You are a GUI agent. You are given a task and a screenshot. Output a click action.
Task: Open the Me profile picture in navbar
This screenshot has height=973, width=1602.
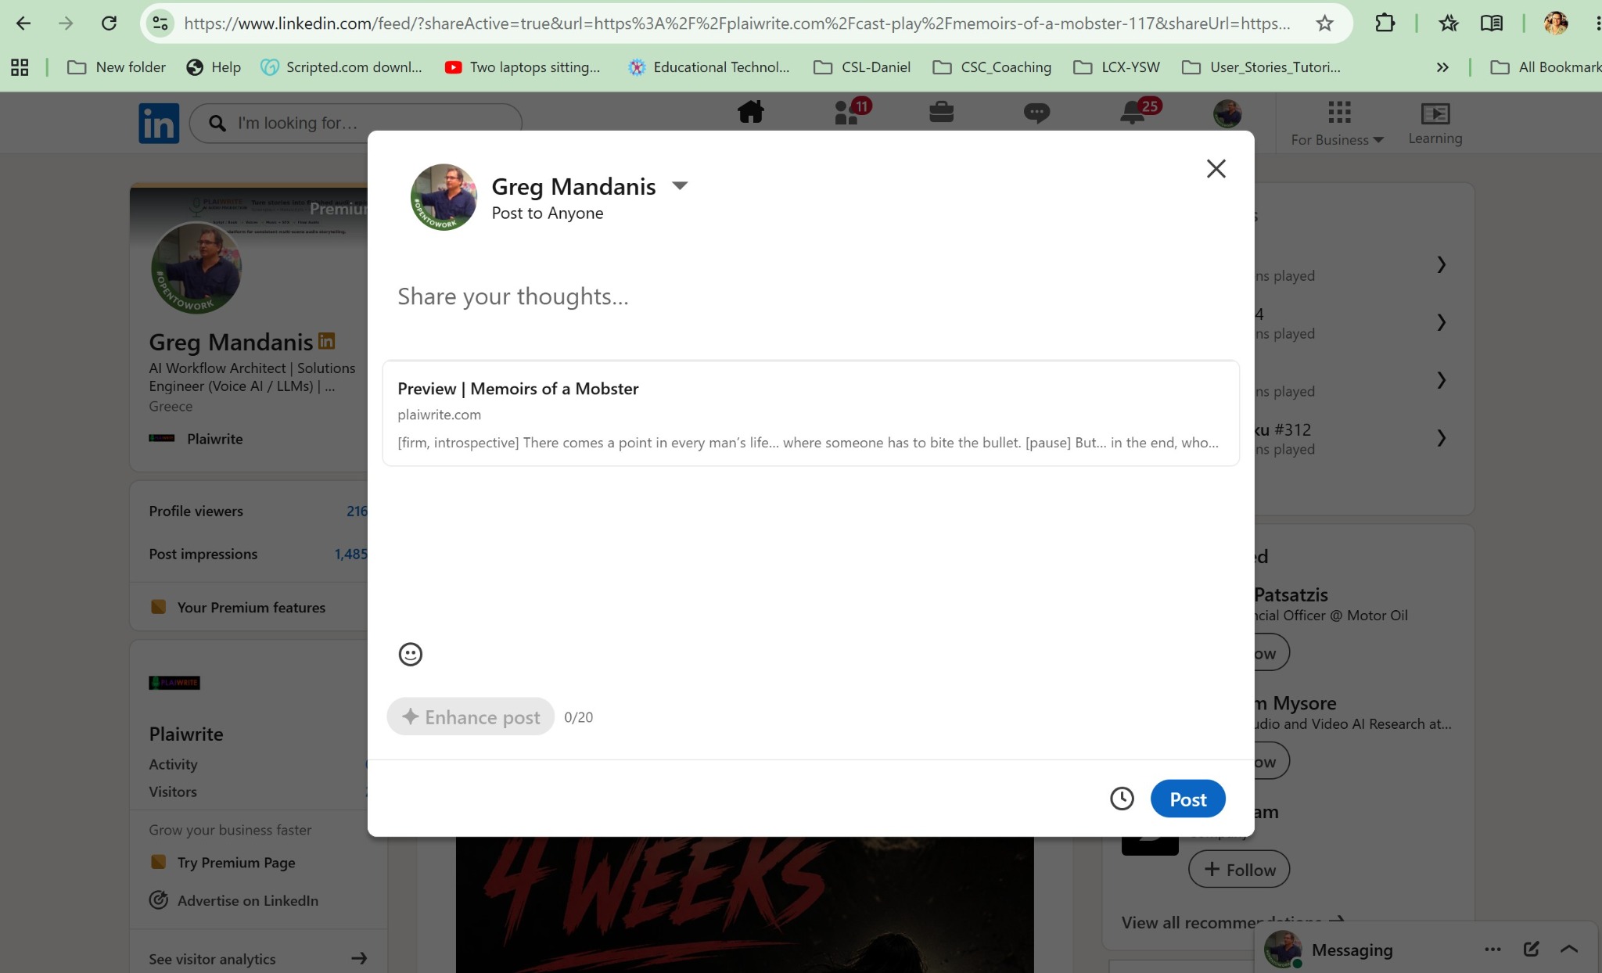click(x=1227, y=114)
